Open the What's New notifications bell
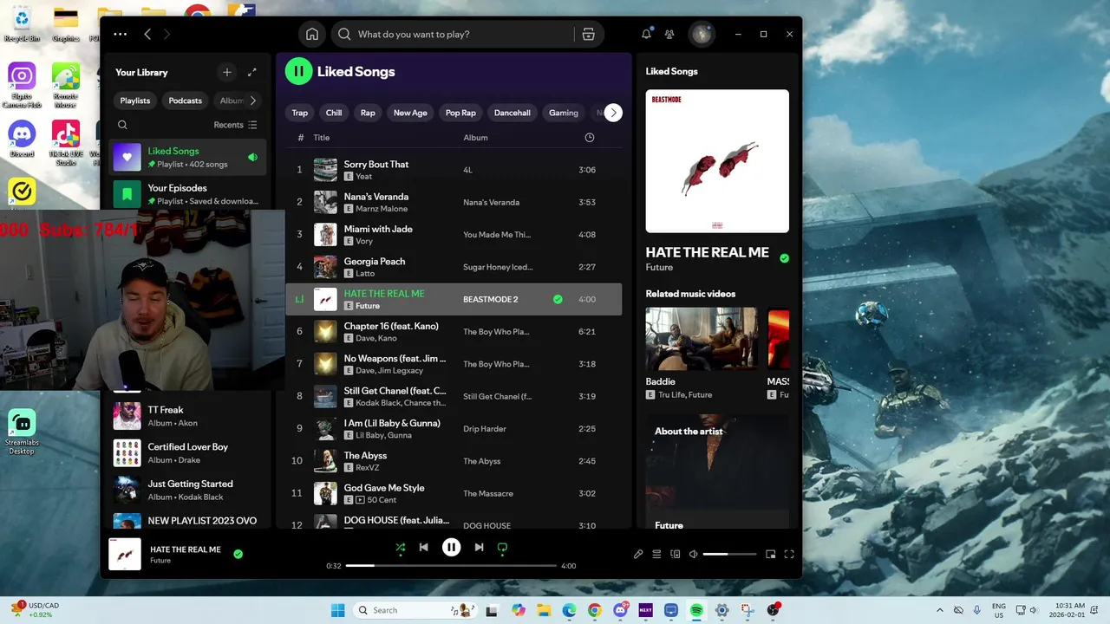This screenshot has width=1110, height=624. (x=646, y=34)
